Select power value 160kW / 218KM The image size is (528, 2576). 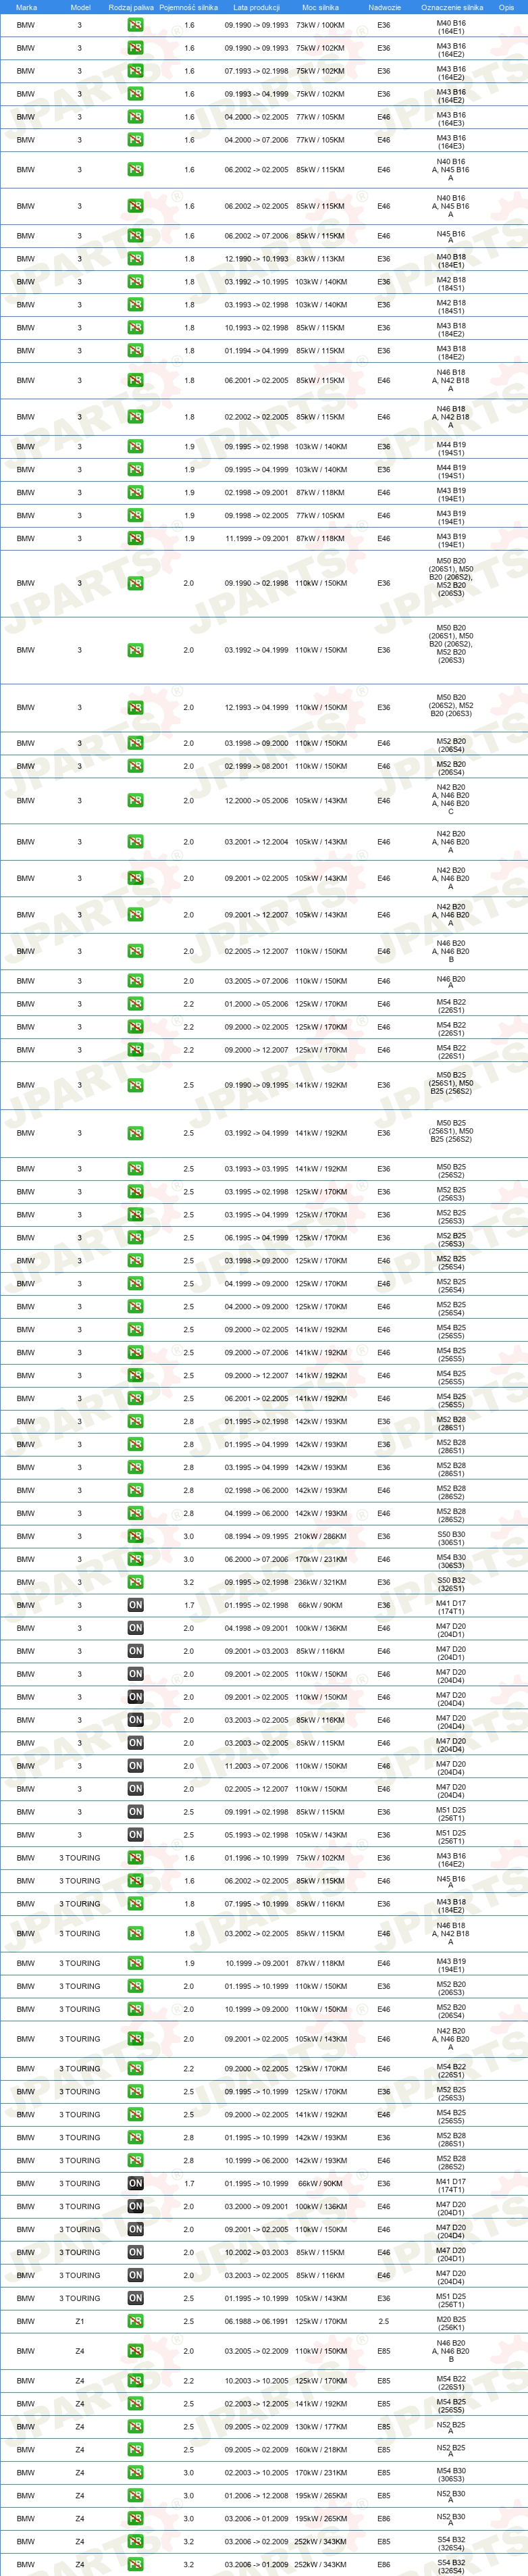(320, 2450)
